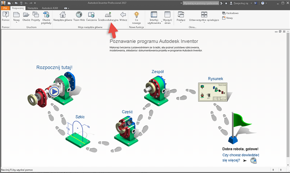This screenshot has width=290, height=173.
Task: Expand Ustaw wszystkie sąsiadująco dropdown arrow
Action: tap(204, 22)
